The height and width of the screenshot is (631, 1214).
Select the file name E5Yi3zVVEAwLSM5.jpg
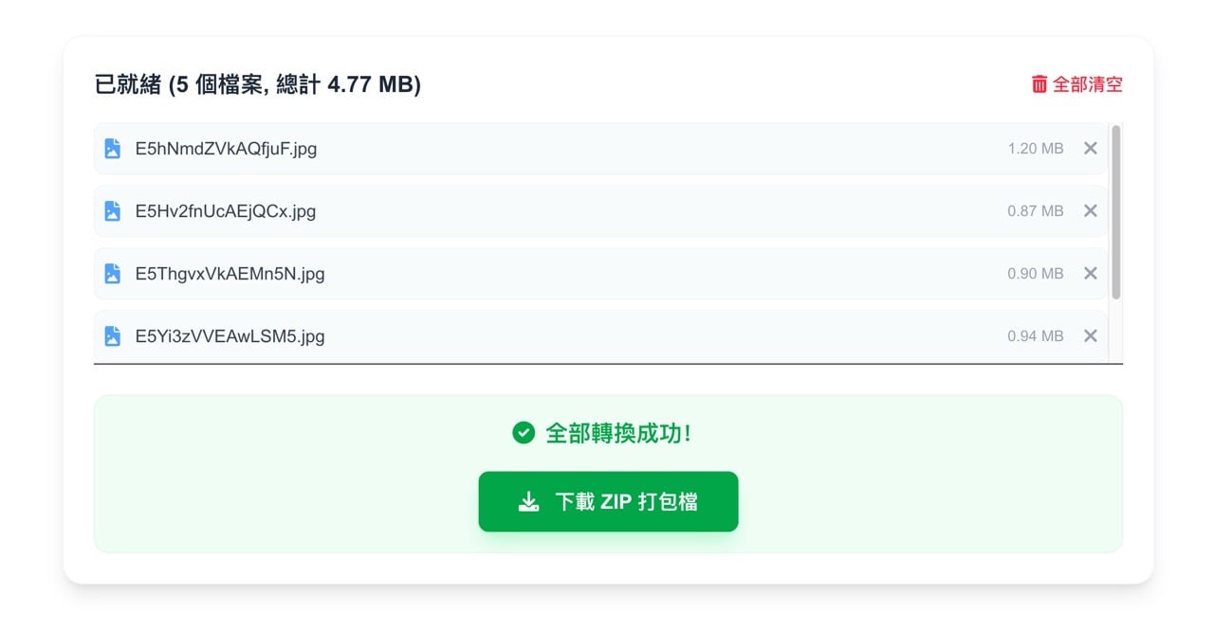tap(230, 336)
